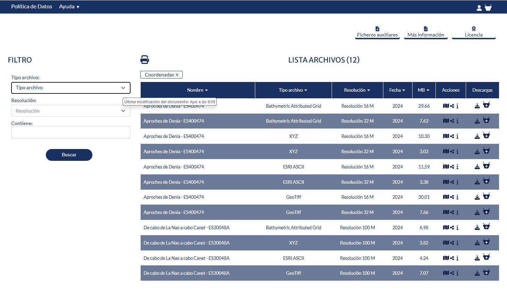The height and width of the screenshot is (289, 507).
Task: Expand the Ayuda menu
Action: point(69,7)
